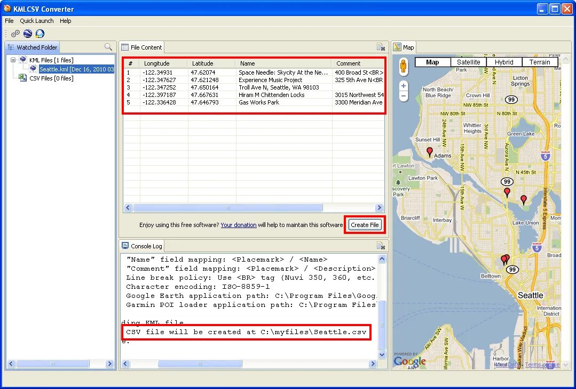This screenshot has width=576, height=389.
Task: Click the longitude cell -122.34931
Action: coord(157,72)
